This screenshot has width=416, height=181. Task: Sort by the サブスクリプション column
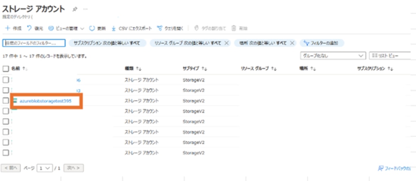tap(375, 69)
